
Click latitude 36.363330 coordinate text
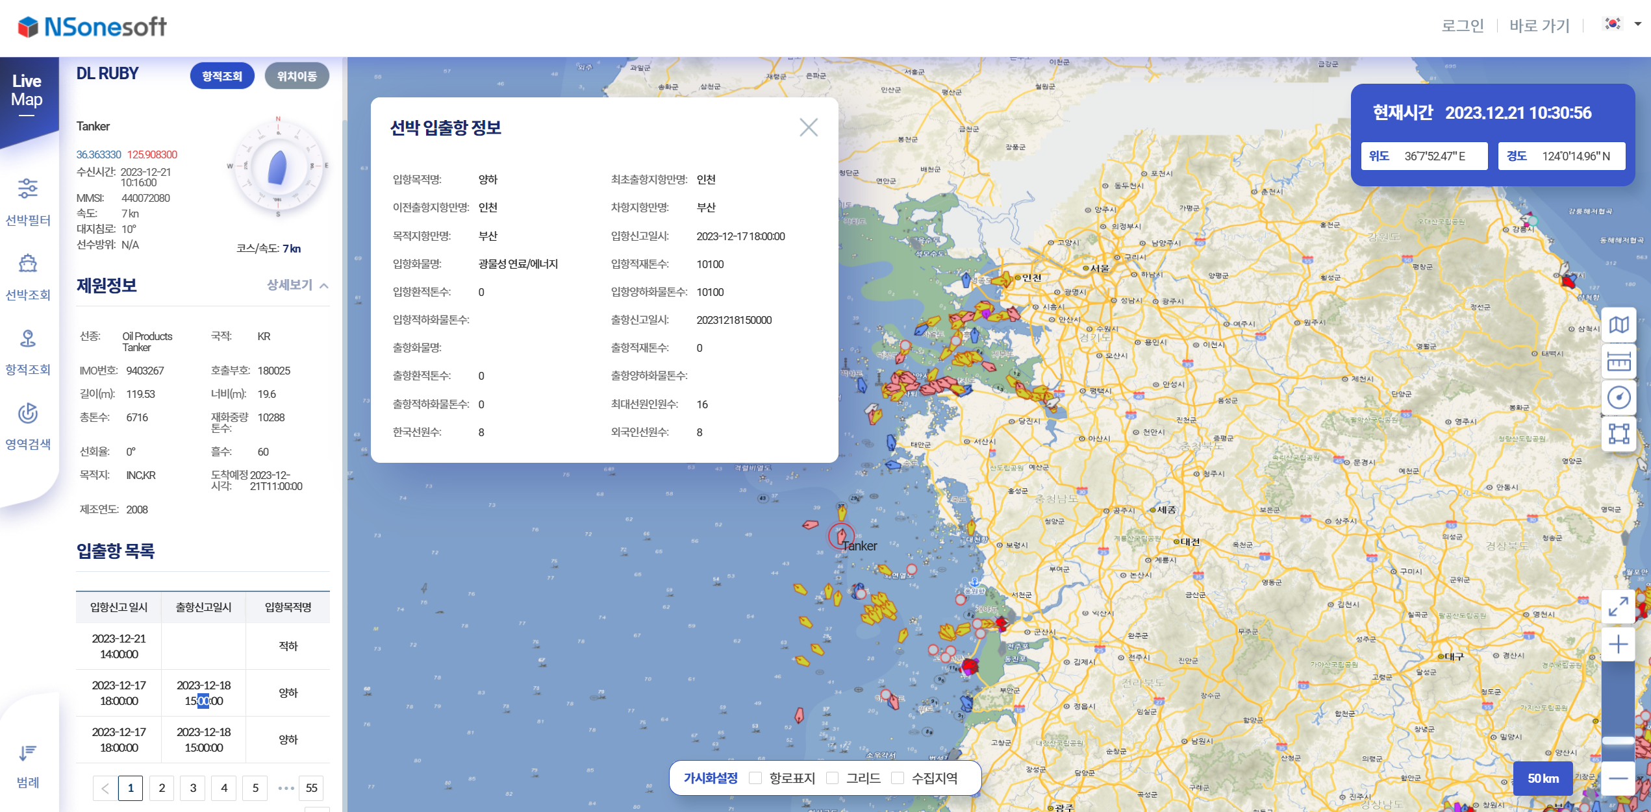pyautogui.click(x=99, y=154)
